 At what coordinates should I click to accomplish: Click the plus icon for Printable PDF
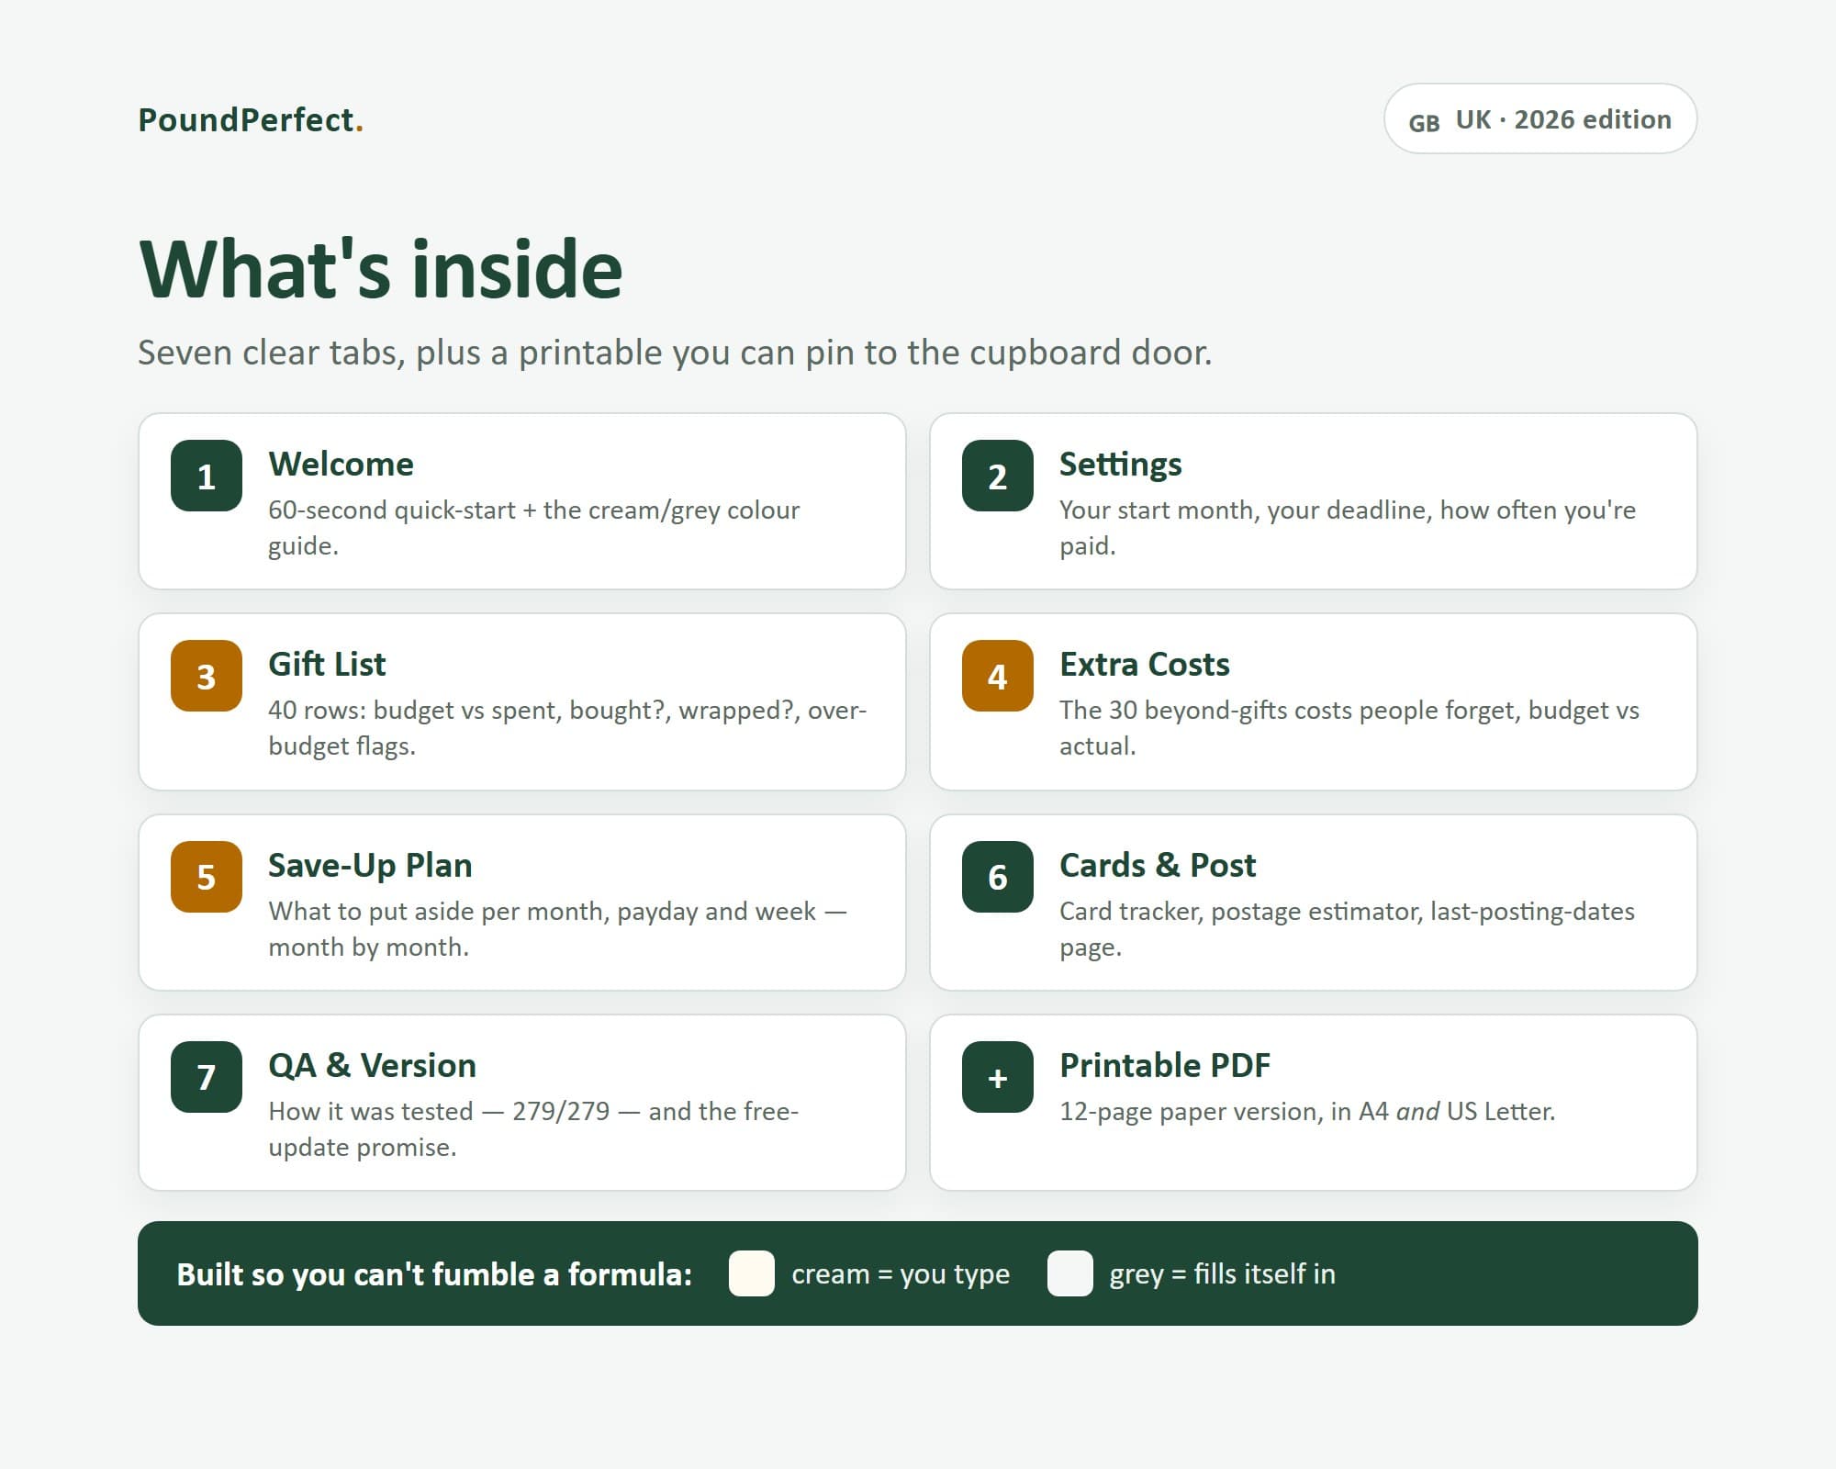click(998, 1077)
